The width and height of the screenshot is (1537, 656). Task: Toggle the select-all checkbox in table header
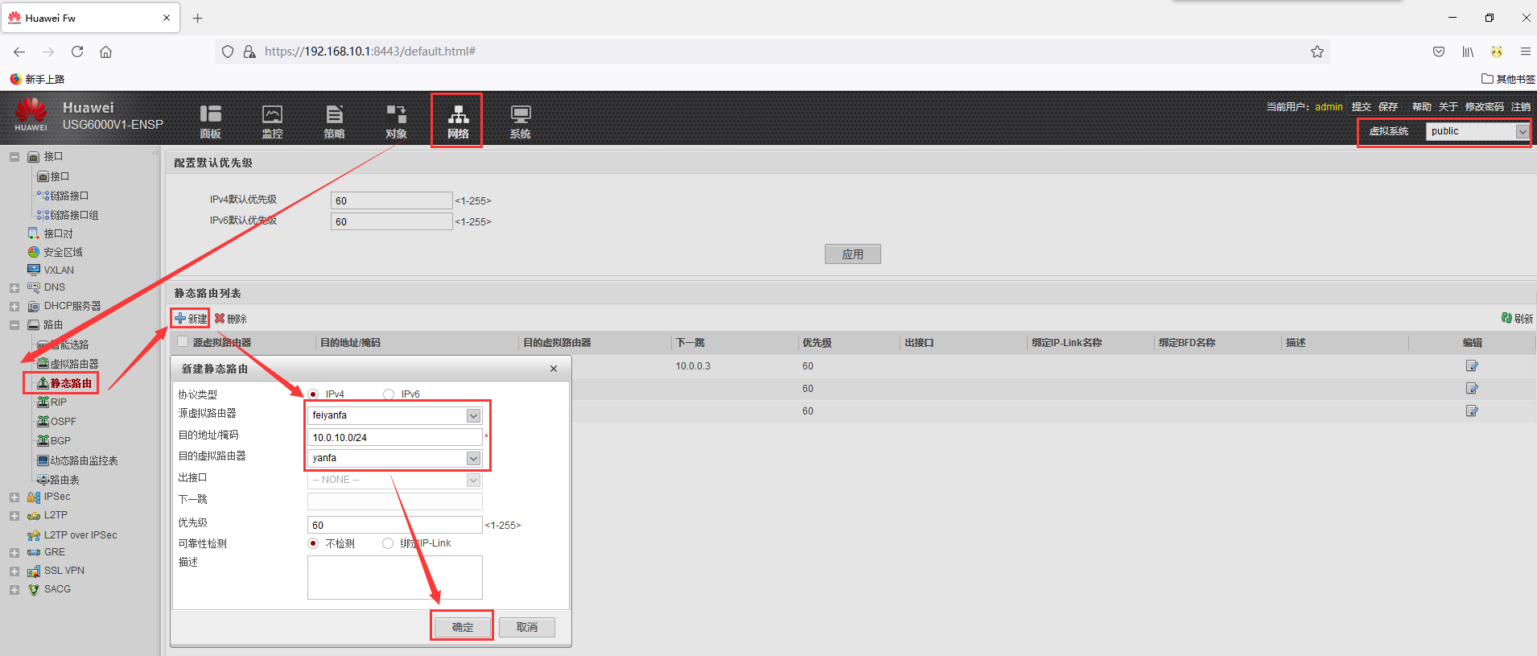[183, 342]
